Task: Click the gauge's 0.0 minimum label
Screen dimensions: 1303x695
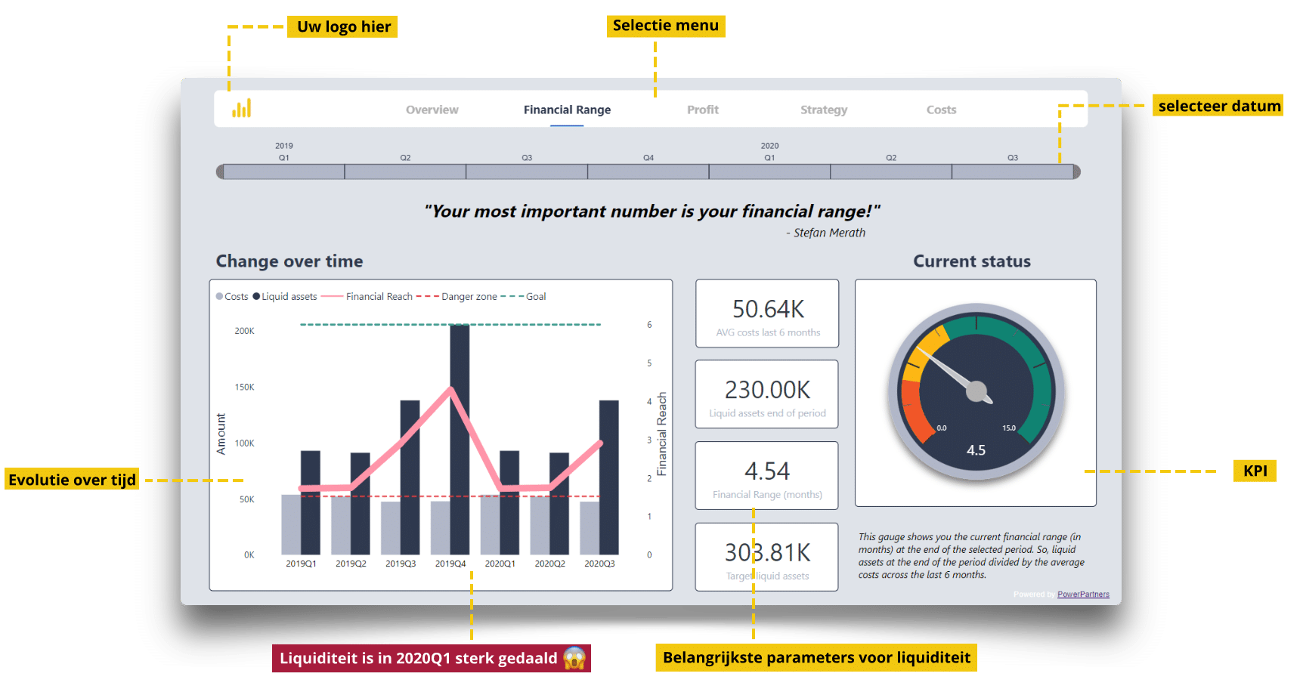Action: pos(942,428)
